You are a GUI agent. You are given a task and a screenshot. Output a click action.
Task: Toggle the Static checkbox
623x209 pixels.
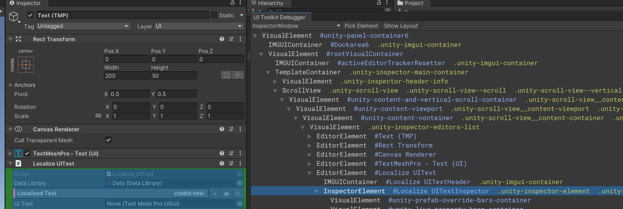(214, 15)
